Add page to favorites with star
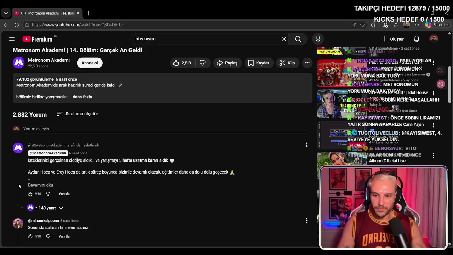 click(362, 25)
